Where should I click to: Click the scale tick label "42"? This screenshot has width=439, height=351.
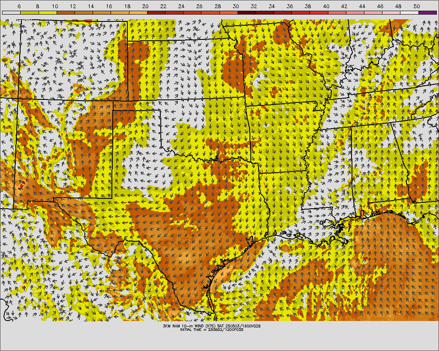(x=344, y=6)
